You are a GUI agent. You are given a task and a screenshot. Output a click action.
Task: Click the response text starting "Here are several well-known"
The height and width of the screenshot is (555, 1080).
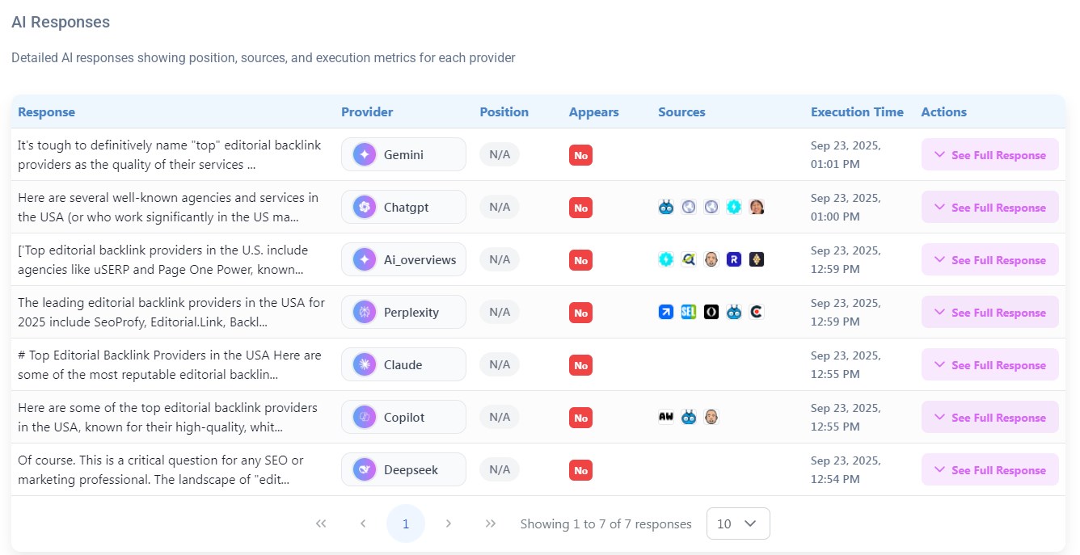[x=168, y=207]
